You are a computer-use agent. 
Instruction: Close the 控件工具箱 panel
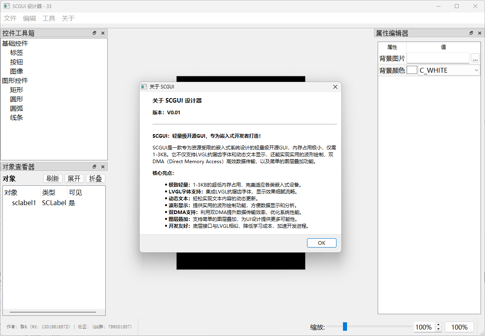[103, 33]
